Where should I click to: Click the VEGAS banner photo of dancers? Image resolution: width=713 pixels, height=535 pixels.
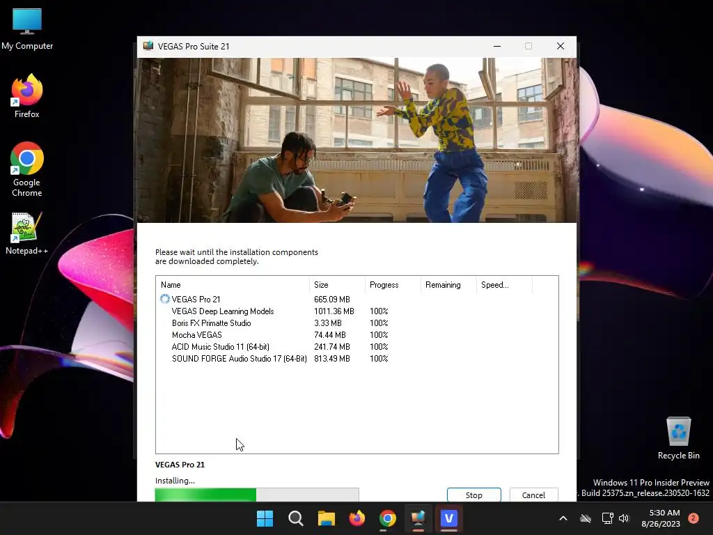357,140
